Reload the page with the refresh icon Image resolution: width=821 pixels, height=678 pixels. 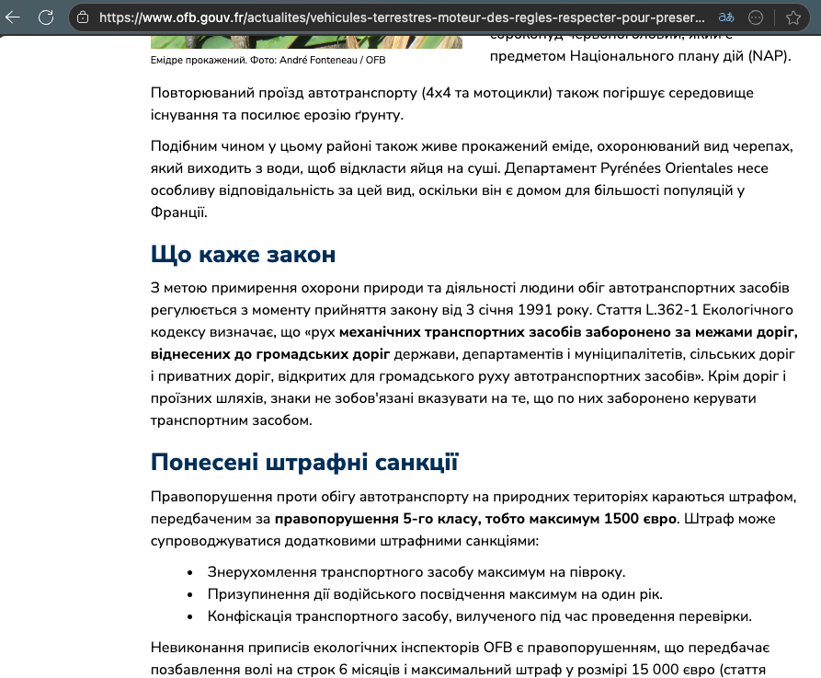pos(46,17)
